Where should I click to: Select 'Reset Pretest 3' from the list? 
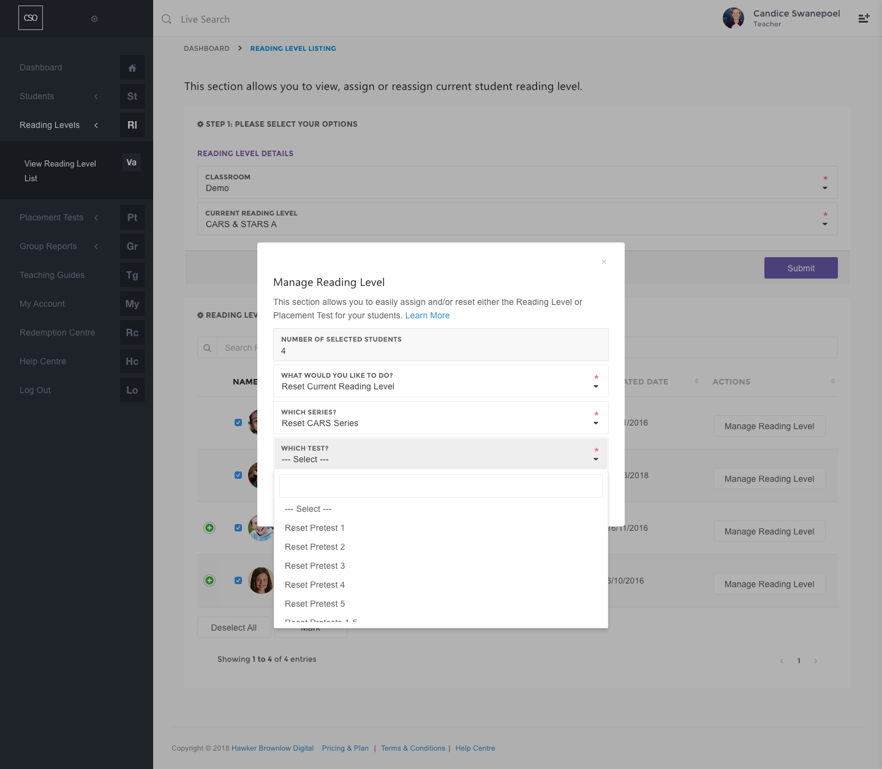tap(315, 566)
